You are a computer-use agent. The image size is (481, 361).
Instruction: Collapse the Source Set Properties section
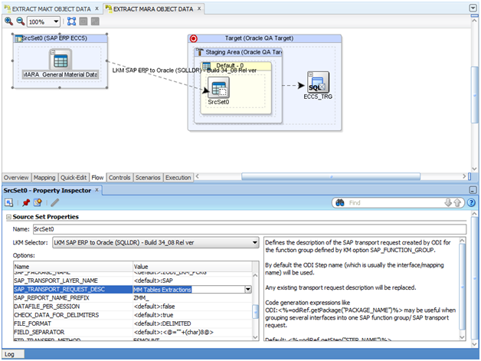click(9, 217)
